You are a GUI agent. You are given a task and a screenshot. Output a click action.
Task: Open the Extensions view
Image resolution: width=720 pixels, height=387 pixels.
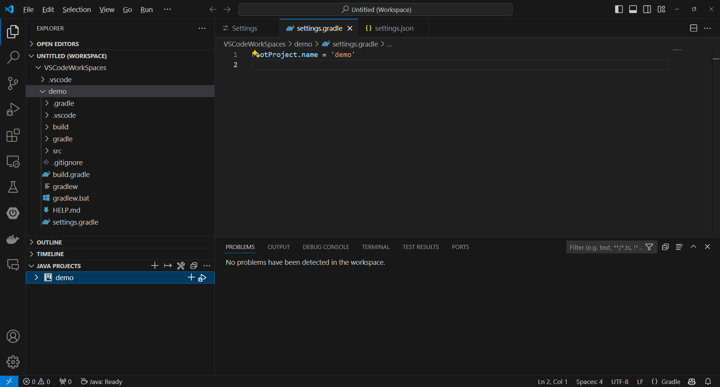click(x=13, y=135)
